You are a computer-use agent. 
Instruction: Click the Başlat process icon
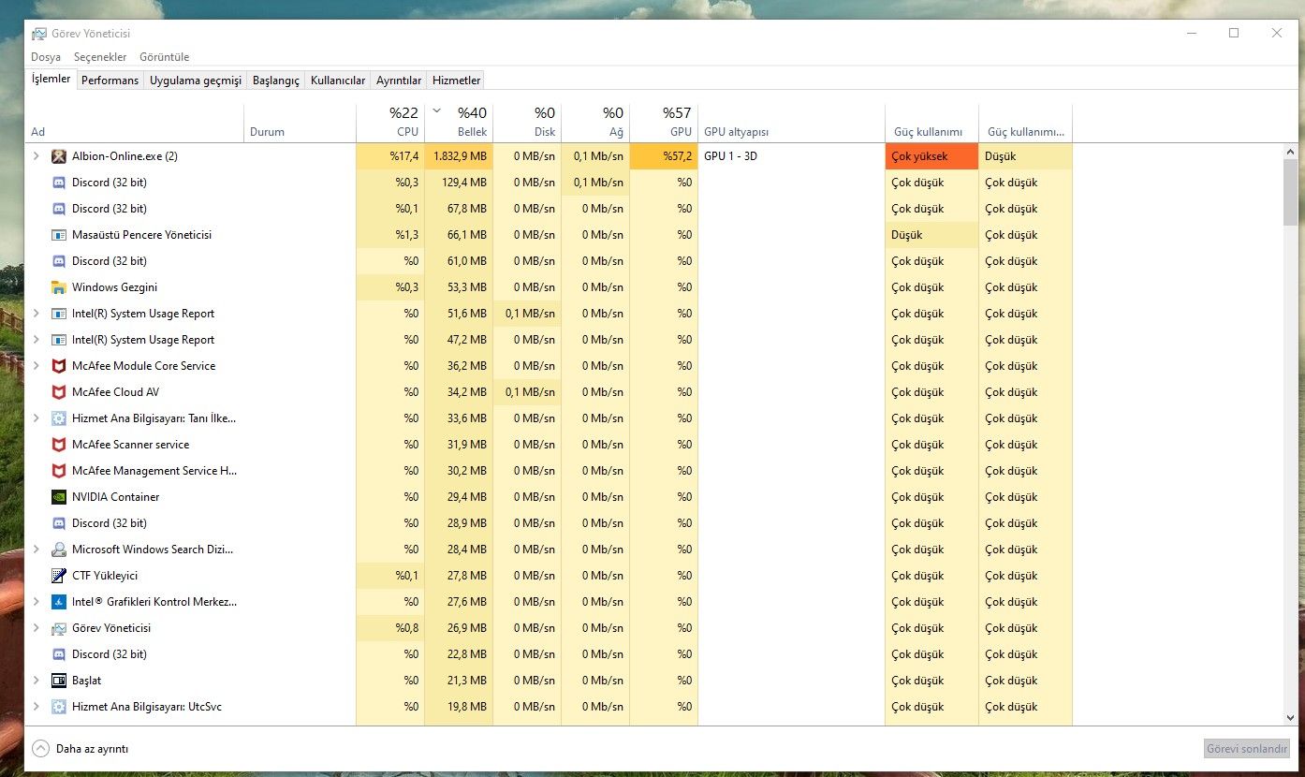[58, 681]
